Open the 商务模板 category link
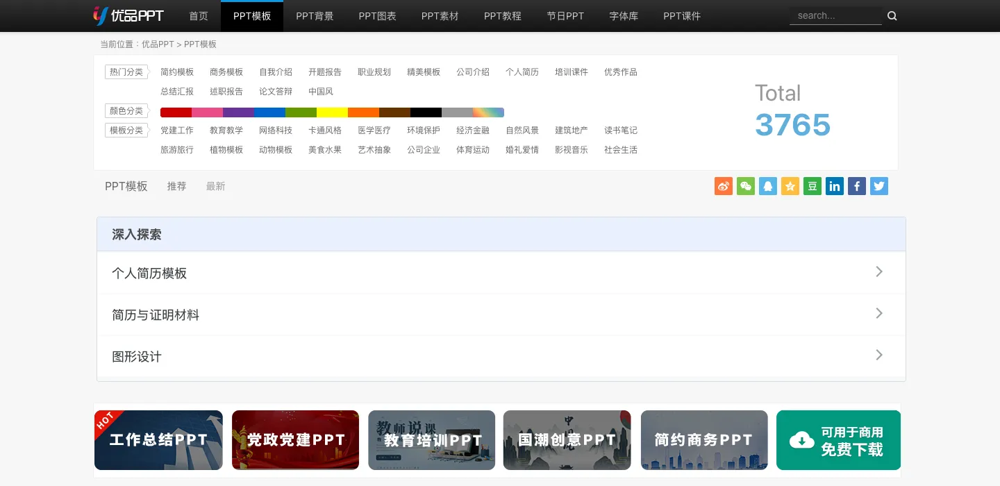This screenshot has width=1000, height=486. point(226,72)
